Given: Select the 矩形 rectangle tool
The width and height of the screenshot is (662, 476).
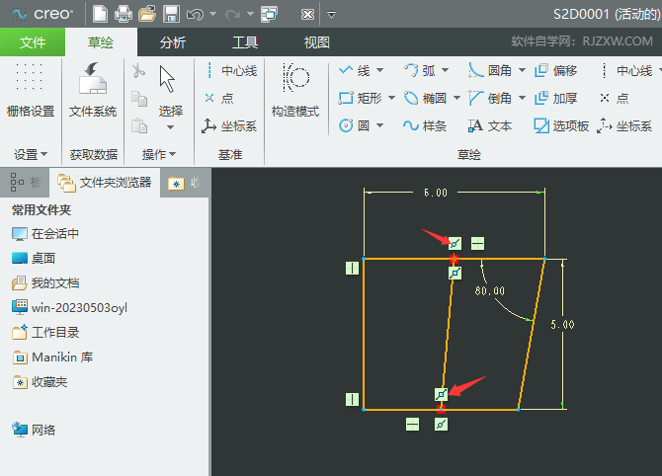Looking at the screenshot, I should [360, 99].
